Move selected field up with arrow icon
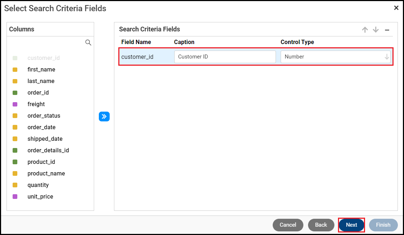The width and height of the screenshot is (404, 235). (365, 30)
